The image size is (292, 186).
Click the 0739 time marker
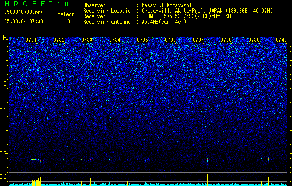click(254, 40)
